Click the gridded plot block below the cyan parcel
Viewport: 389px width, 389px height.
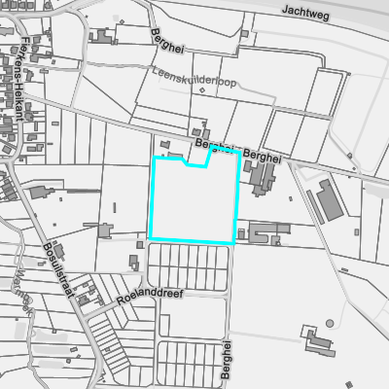tap(189, 267)
